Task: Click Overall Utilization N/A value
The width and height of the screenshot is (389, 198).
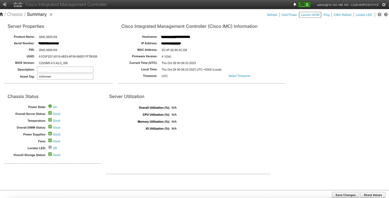Action: 174,108
